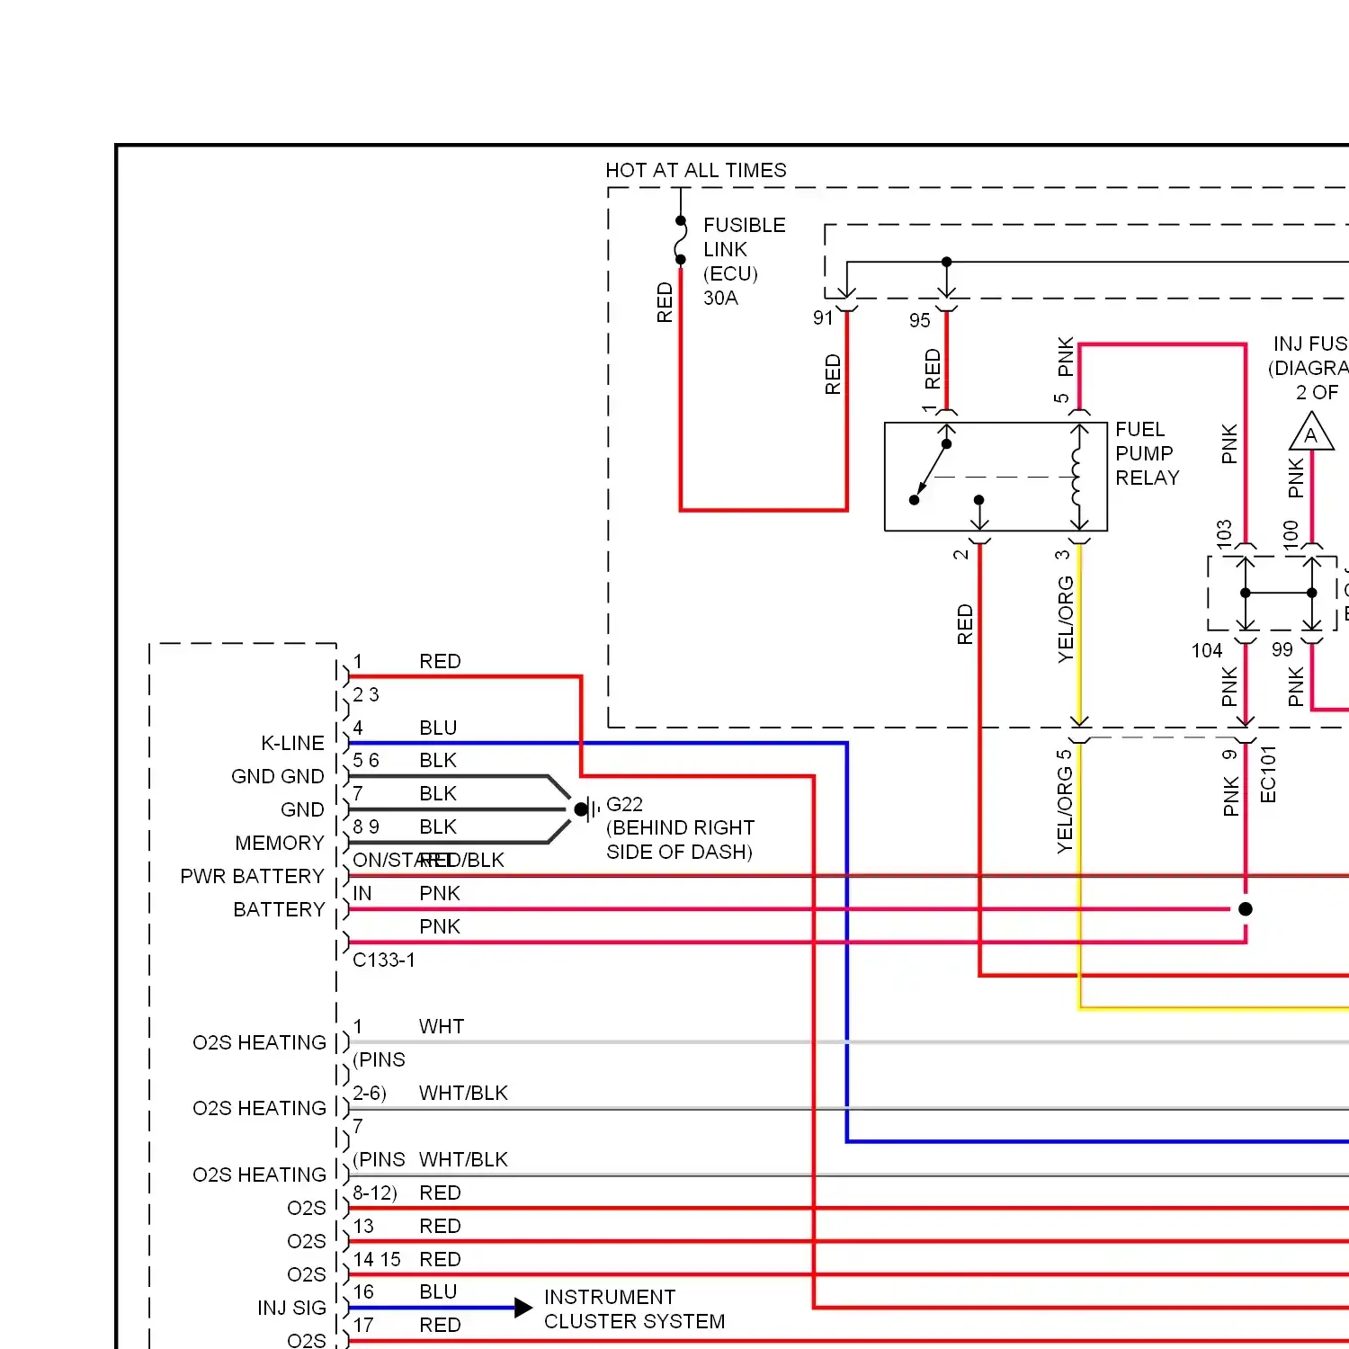Click the C133-1 connector label
Screen dimensions: 1349x1349
(384, 960)
